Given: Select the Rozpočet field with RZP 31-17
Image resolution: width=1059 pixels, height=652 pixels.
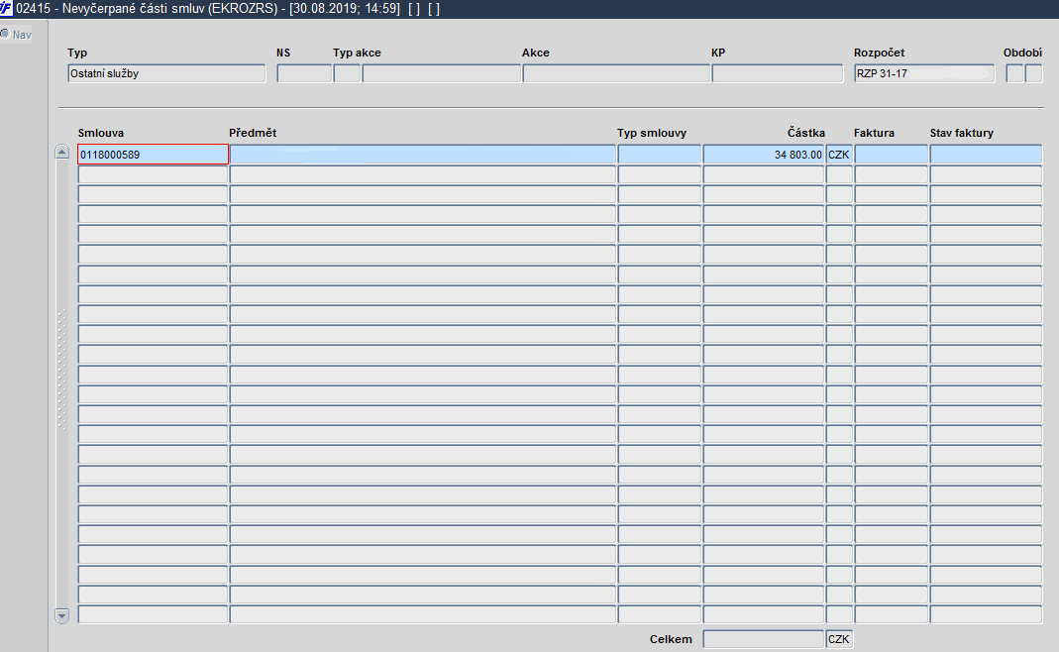Looking at the screenshot, I should (924, 73).
